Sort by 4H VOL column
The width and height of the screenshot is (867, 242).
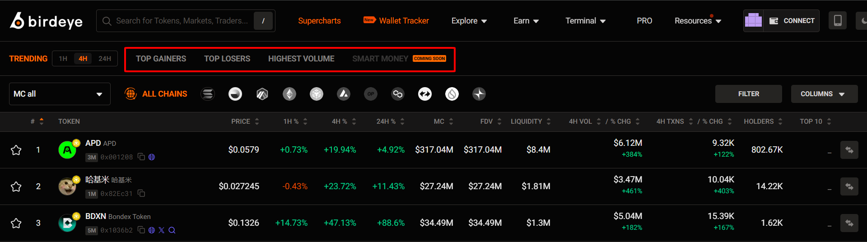(x=585, y=121)
